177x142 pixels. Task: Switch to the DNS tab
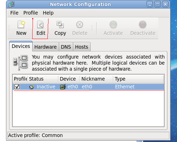tap(66, 47)
